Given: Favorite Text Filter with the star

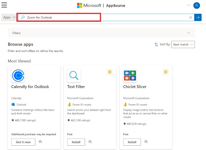Looking at the screenshot, I should click(x=90, y=141).
